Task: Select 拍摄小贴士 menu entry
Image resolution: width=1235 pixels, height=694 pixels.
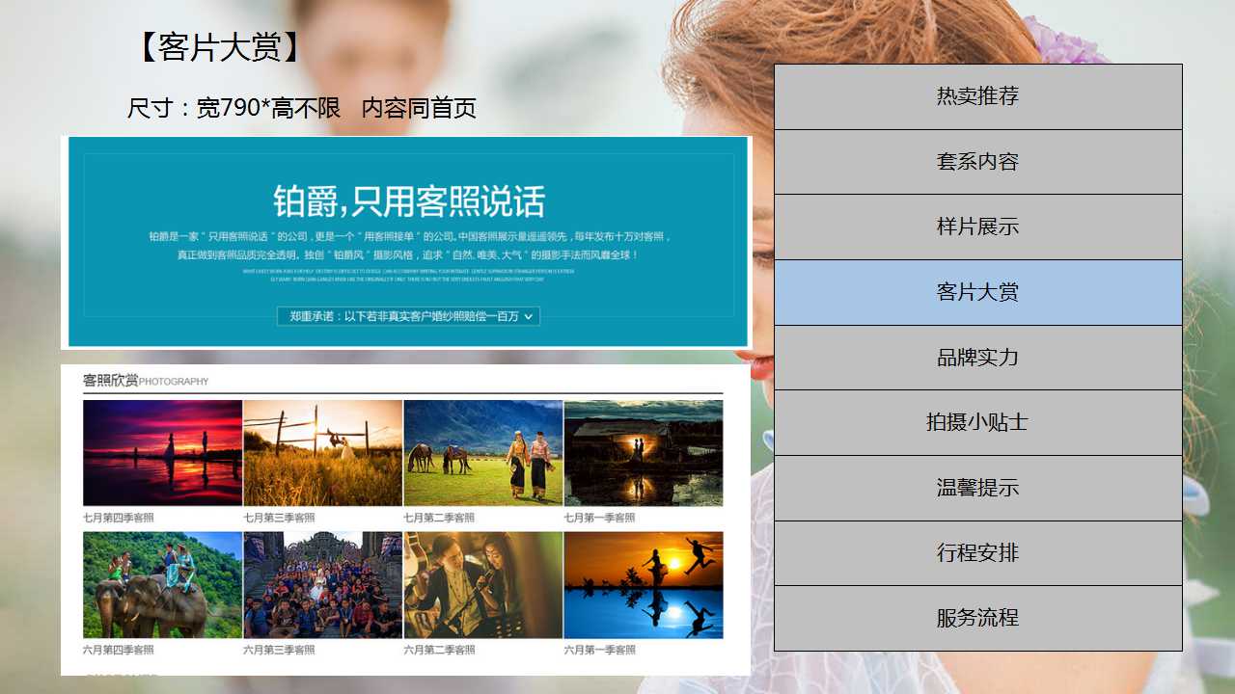Action: pyautogui.click(x=977, y=422)
